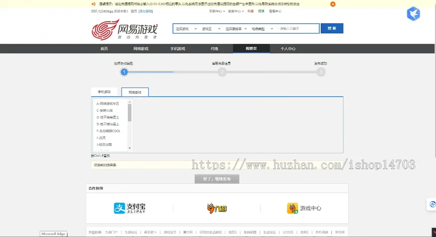Open the UC社区 footer link
This screenshot has width=436, height=237.
pos(288,232)
